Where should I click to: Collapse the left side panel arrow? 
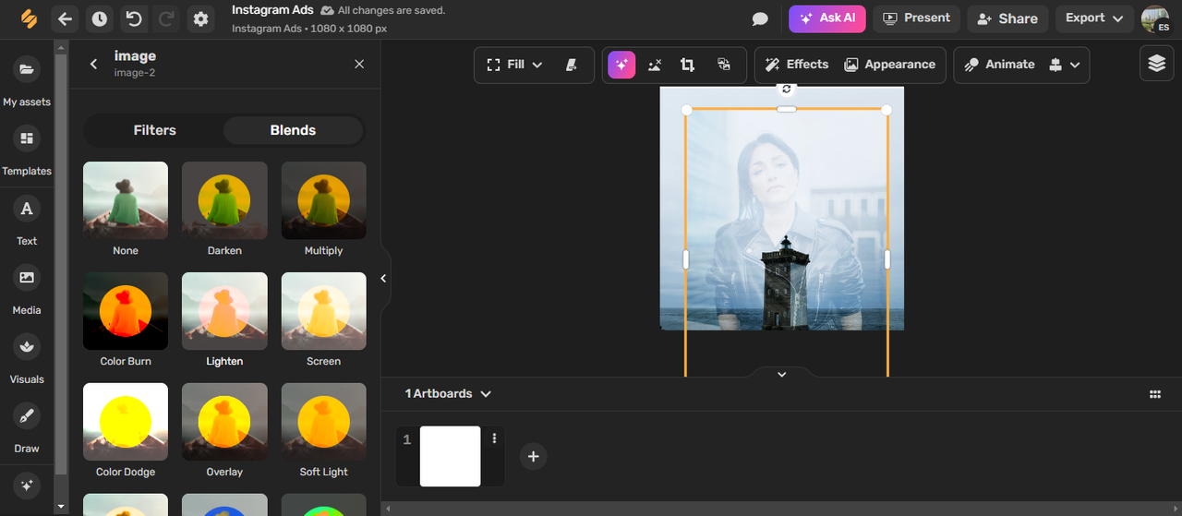[384, 278]
